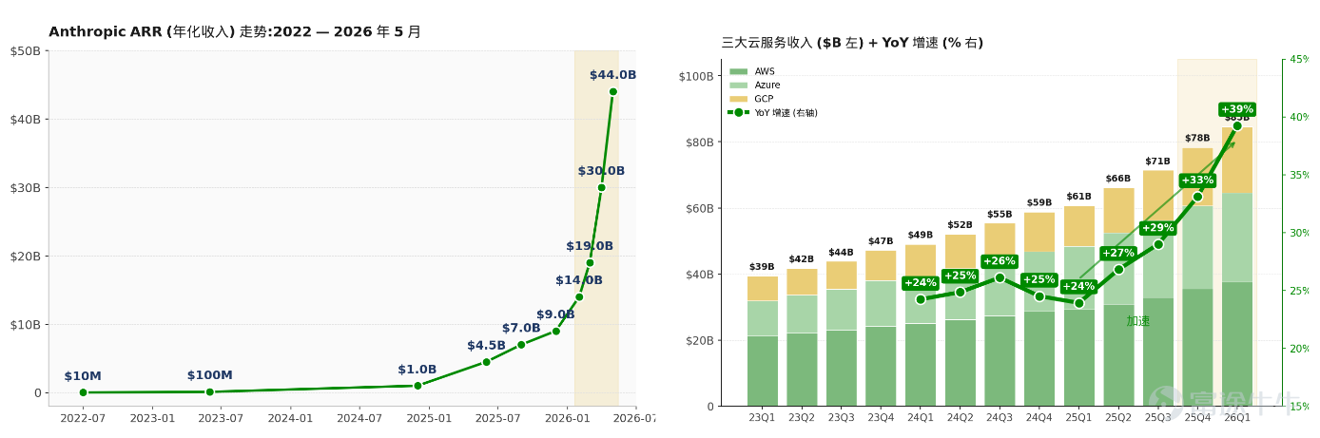Screen dimensions: 1320x438
Task: Click the +39% growth badge
Action: [1237, 109]
